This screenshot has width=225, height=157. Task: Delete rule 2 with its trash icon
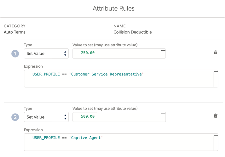(216, 115)
